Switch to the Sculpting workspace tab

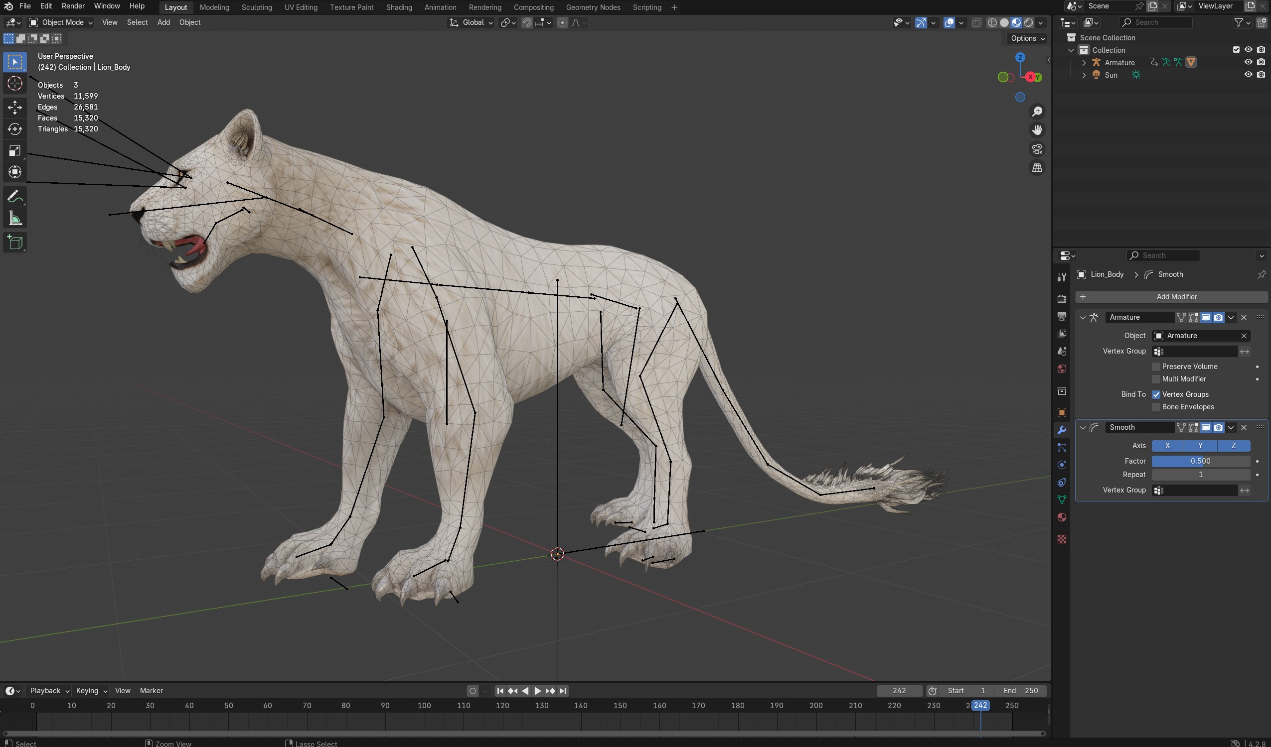(256, 7)
